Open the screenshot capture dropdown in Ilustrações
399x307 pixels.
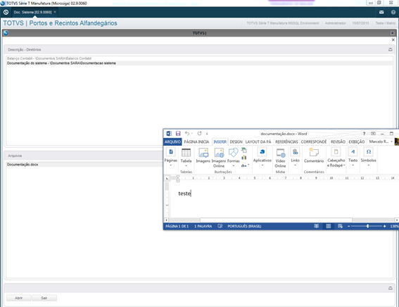245,165
